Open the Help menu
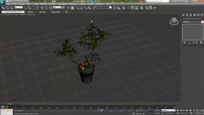The width and height of the screenshot is (204, 115). (x=108, y=4)
